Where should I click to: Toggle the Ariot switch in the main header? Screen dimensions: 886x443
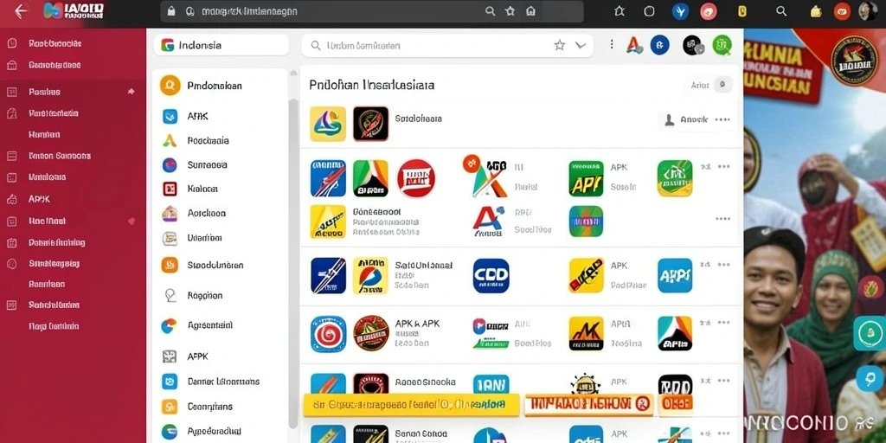(722, 86)
